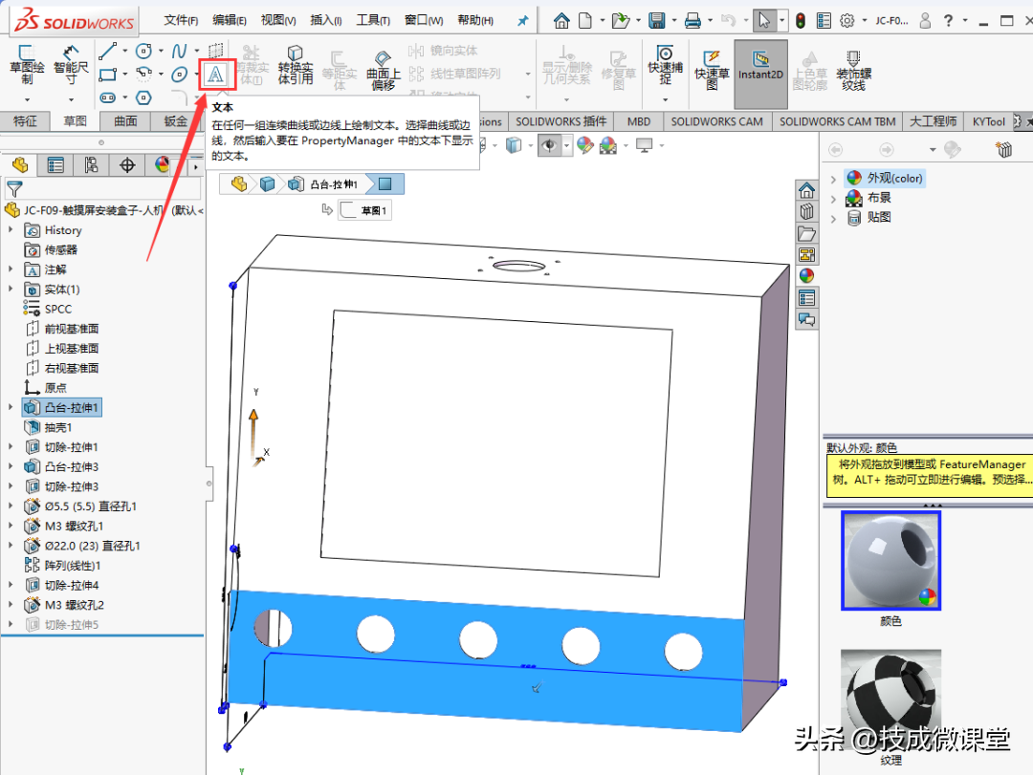Open SOLIDWORKS Resources task pane tab

(x=807, y=191)
